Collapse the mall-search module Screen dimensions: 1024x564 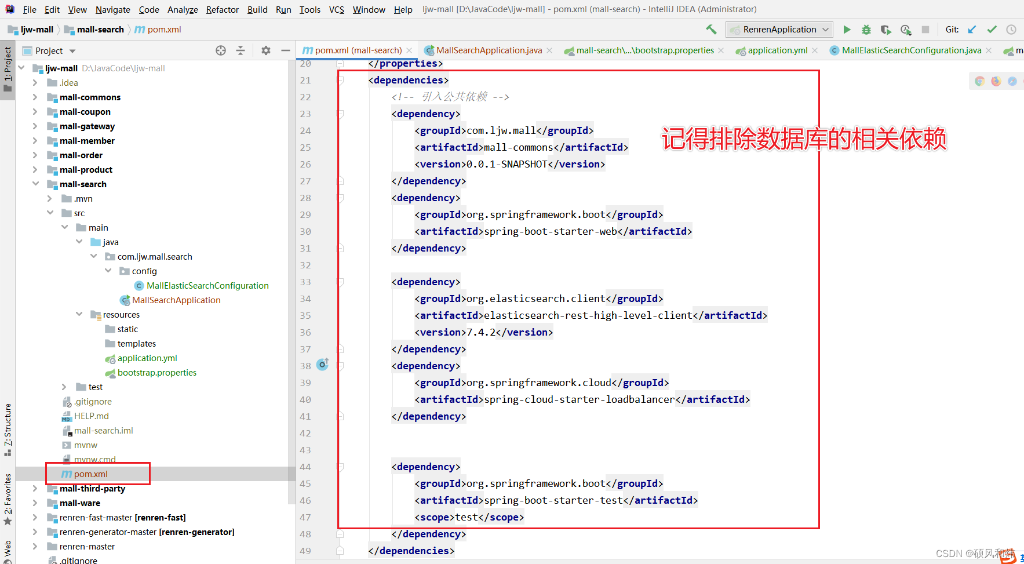35,184
